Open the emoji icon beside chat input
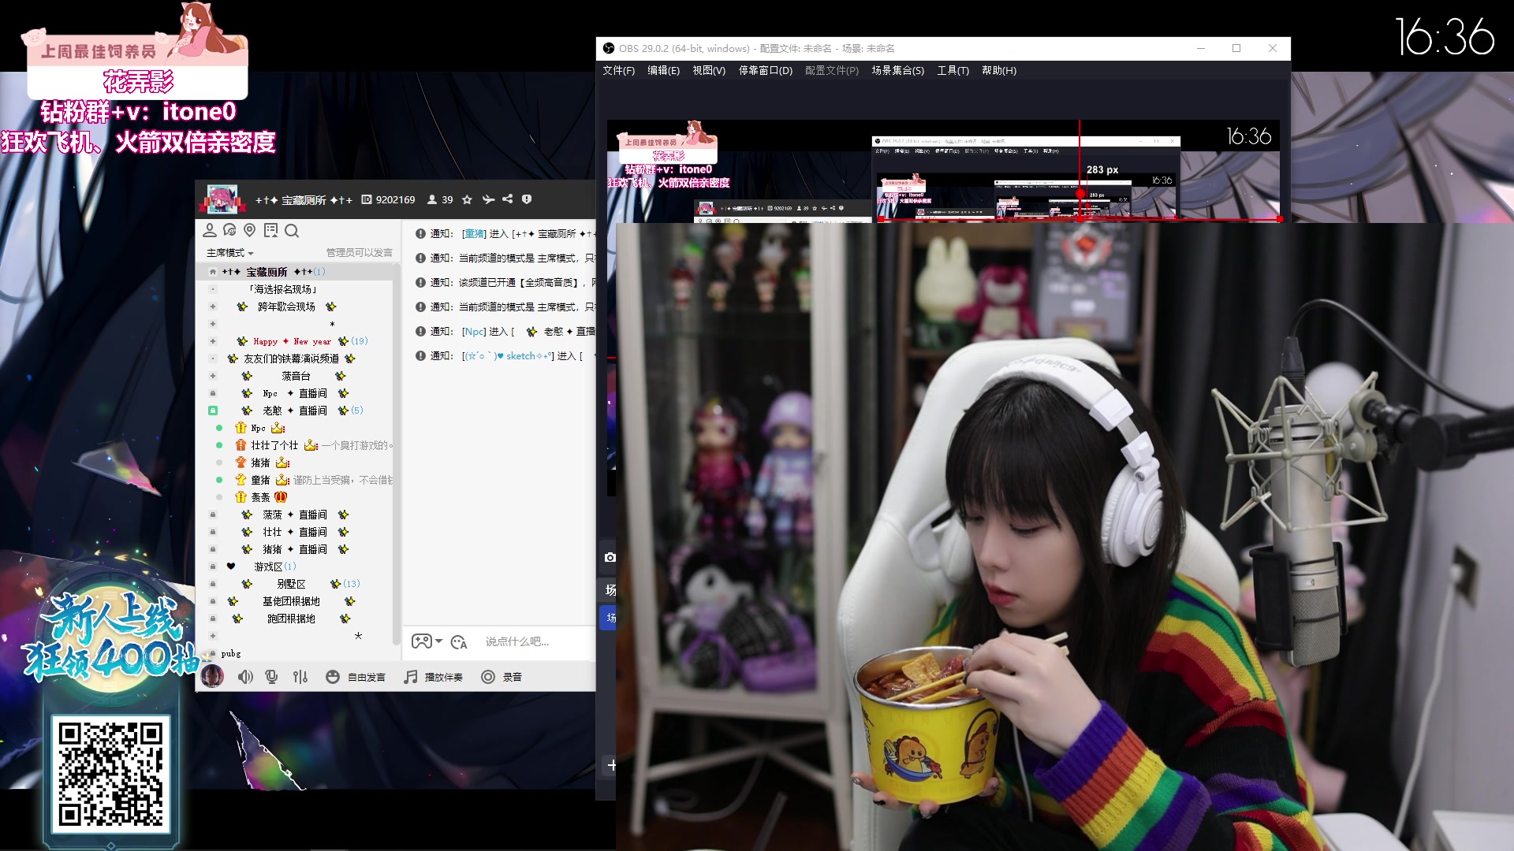This screenshot has height=851, width=1514. tap(459, 642)
